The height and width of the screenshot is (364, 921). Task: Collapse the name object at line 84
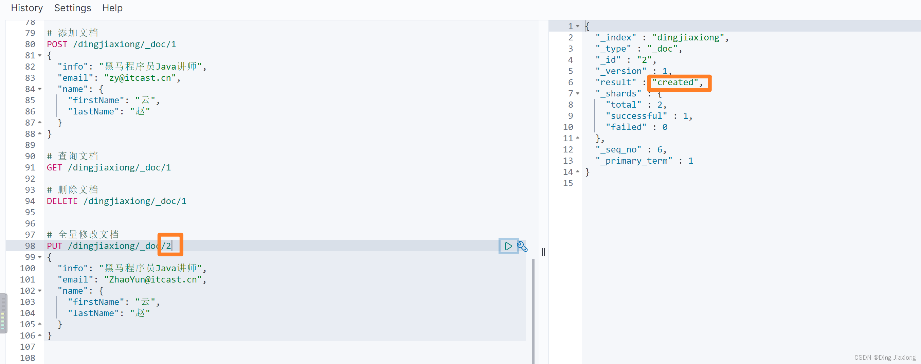pyautogui.click(x=40, y=89)
